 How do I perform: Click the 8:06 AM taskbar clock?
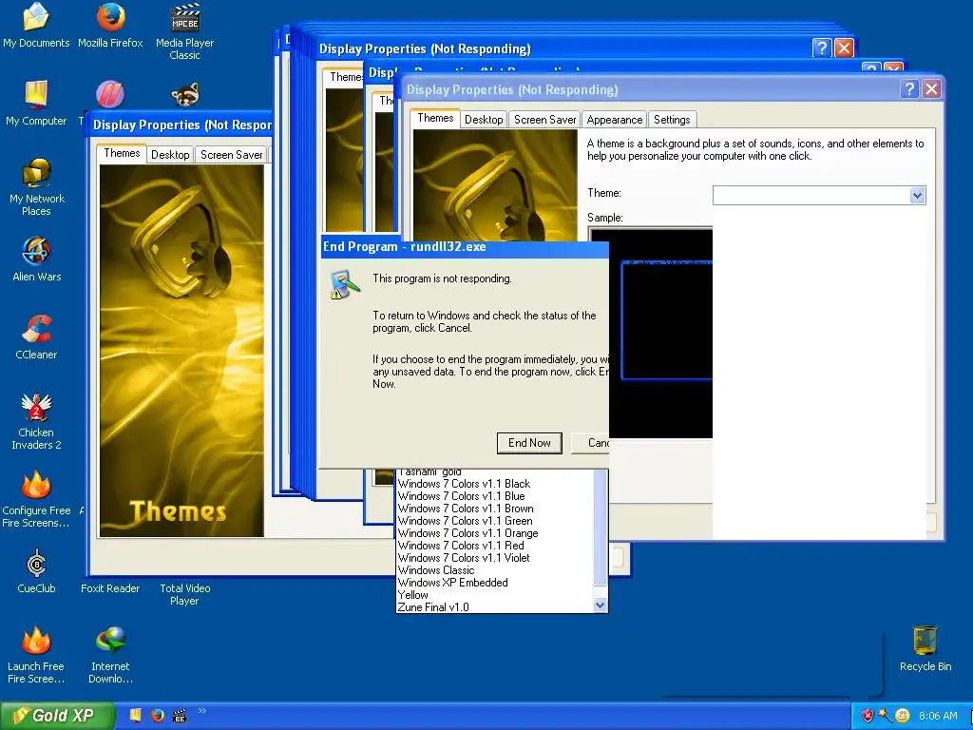point(938,716)
